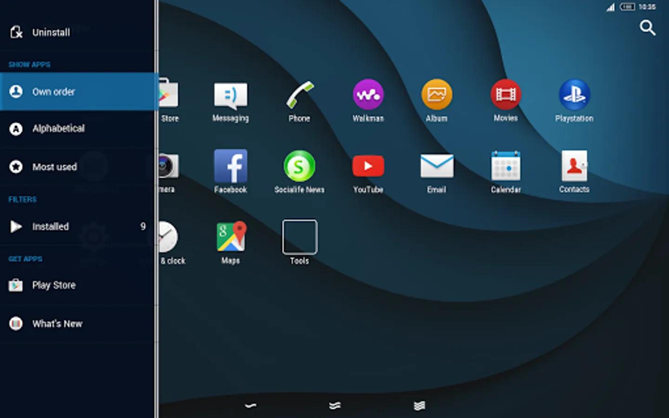Open the Playstation app
669x418 pixels.
click(574, 102)
